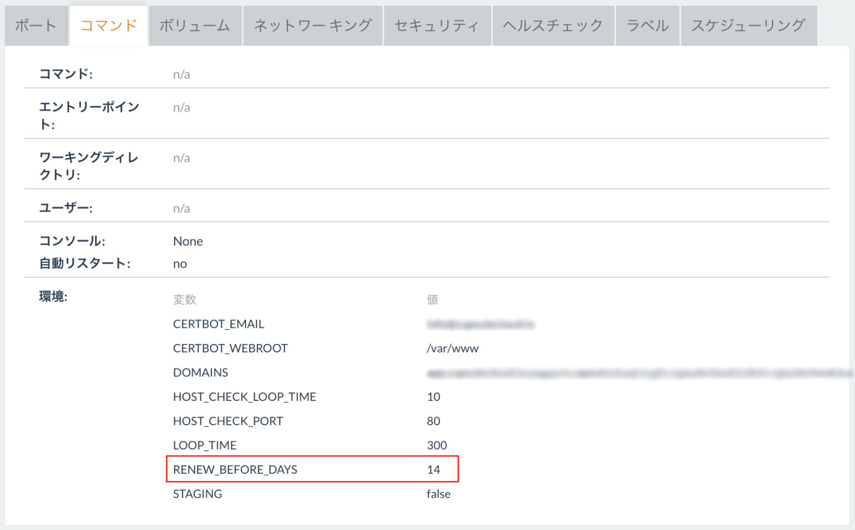Viewport: 855px width, 530px height.
Task: Open the ヘルスチェック tab
Action: tap(553, 25)
